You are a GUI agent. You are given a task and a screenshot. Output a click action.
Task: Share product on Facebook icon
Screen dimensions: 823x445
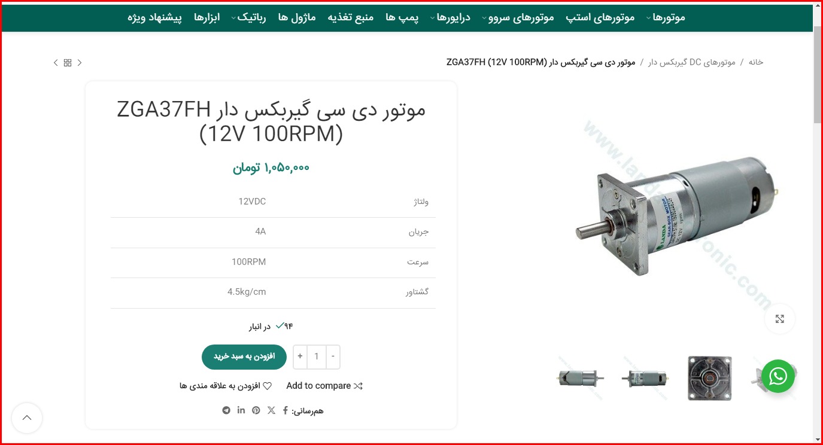coord(285,410)
